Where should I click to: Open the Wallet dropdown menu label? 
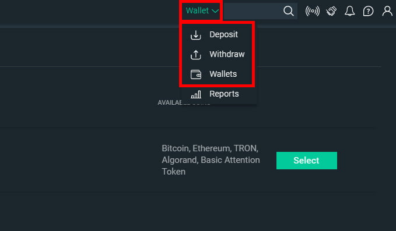click(x=197, y=10)
